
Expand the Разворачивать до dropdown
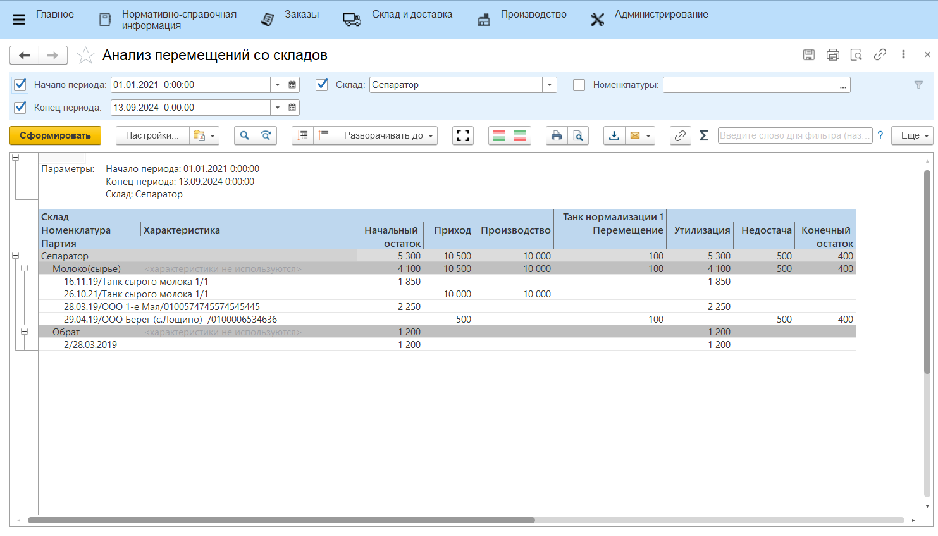click(386, 135)
